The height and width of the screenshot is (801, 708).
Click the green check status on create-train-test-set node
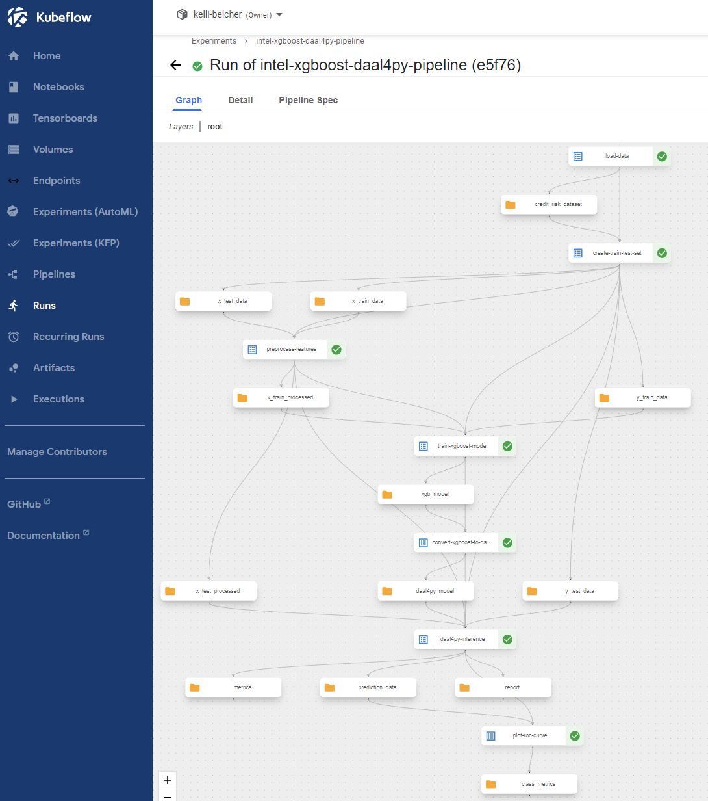[x=662, y=253]
